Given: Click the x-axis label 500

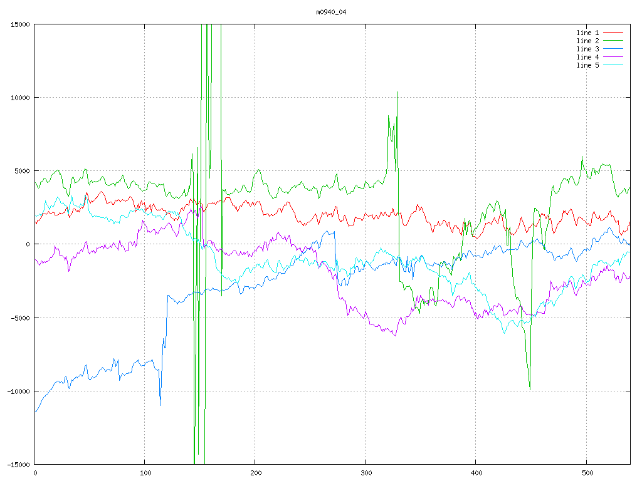Looking at the screenshot, I should [x=587, y=473].
